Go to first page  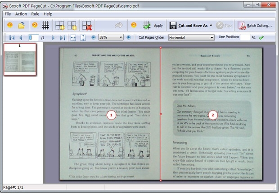click(x=12, y=38)
